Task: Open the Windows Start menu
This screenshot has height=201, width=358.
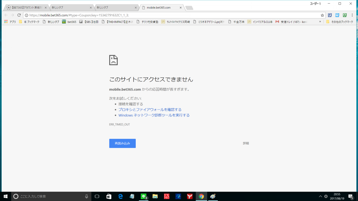Action: click(5, 196)
